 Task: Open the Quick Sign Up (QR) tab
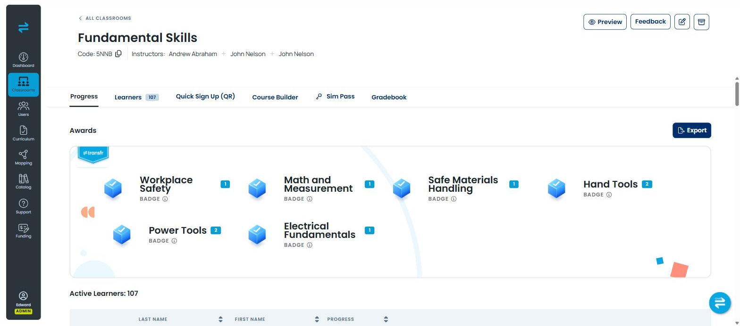coord(205,96)
